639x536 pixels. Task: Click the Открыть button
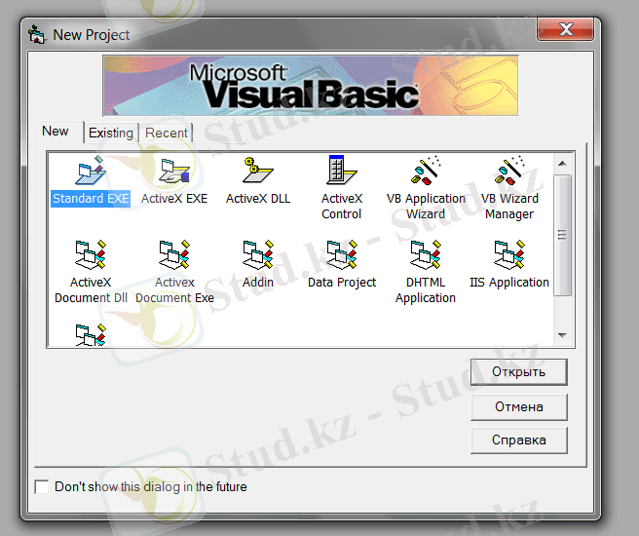coord(519,371)
